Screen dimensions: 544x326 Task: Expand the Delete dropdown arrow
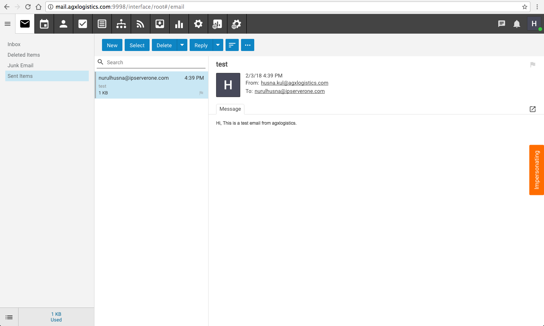click(x=182, y=45)
